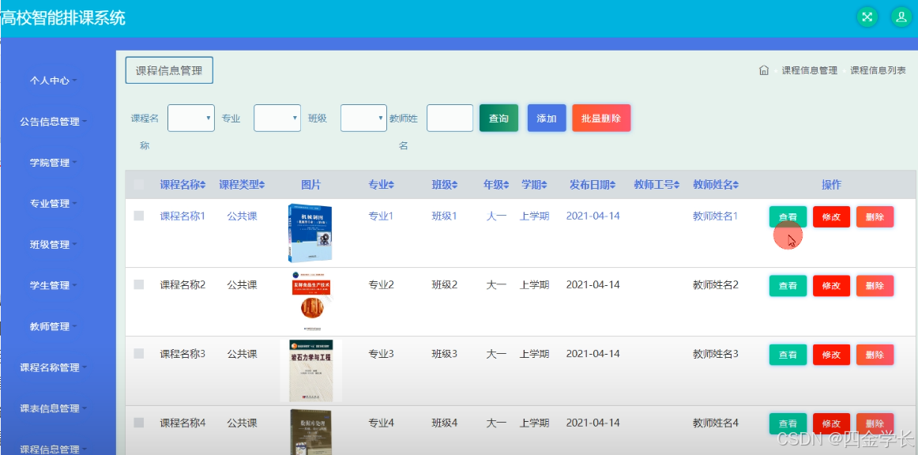
Task: Click the 教师姓名1 cell
Action: (x=716, y=216)
